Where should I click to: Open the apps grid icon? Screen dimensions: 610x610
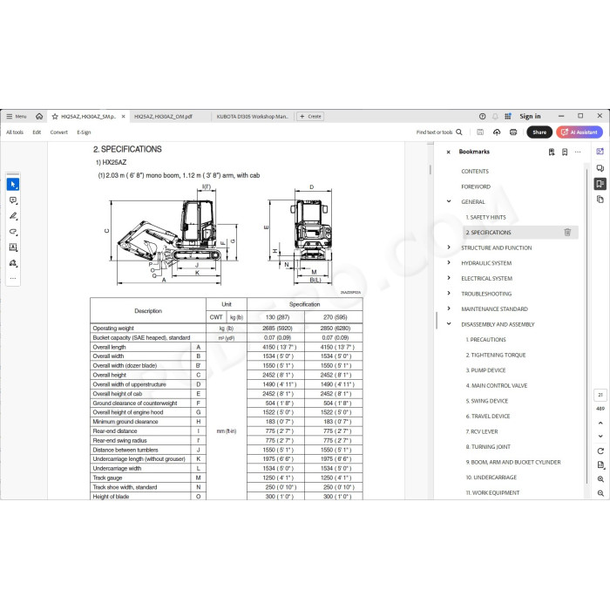coord(508,116)
